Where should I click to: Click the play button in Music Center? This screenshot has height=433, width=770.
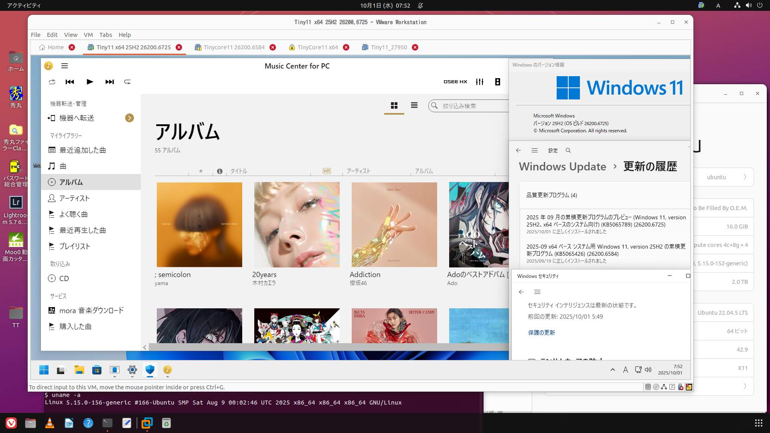(90, 82)
